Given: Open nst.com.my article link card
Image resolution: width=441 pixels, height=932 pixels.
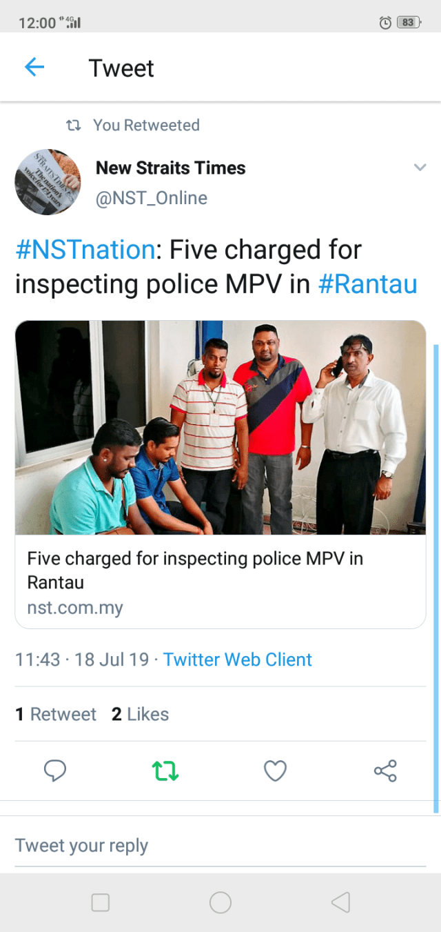Looking at the screenshot, I should point(220,582).
